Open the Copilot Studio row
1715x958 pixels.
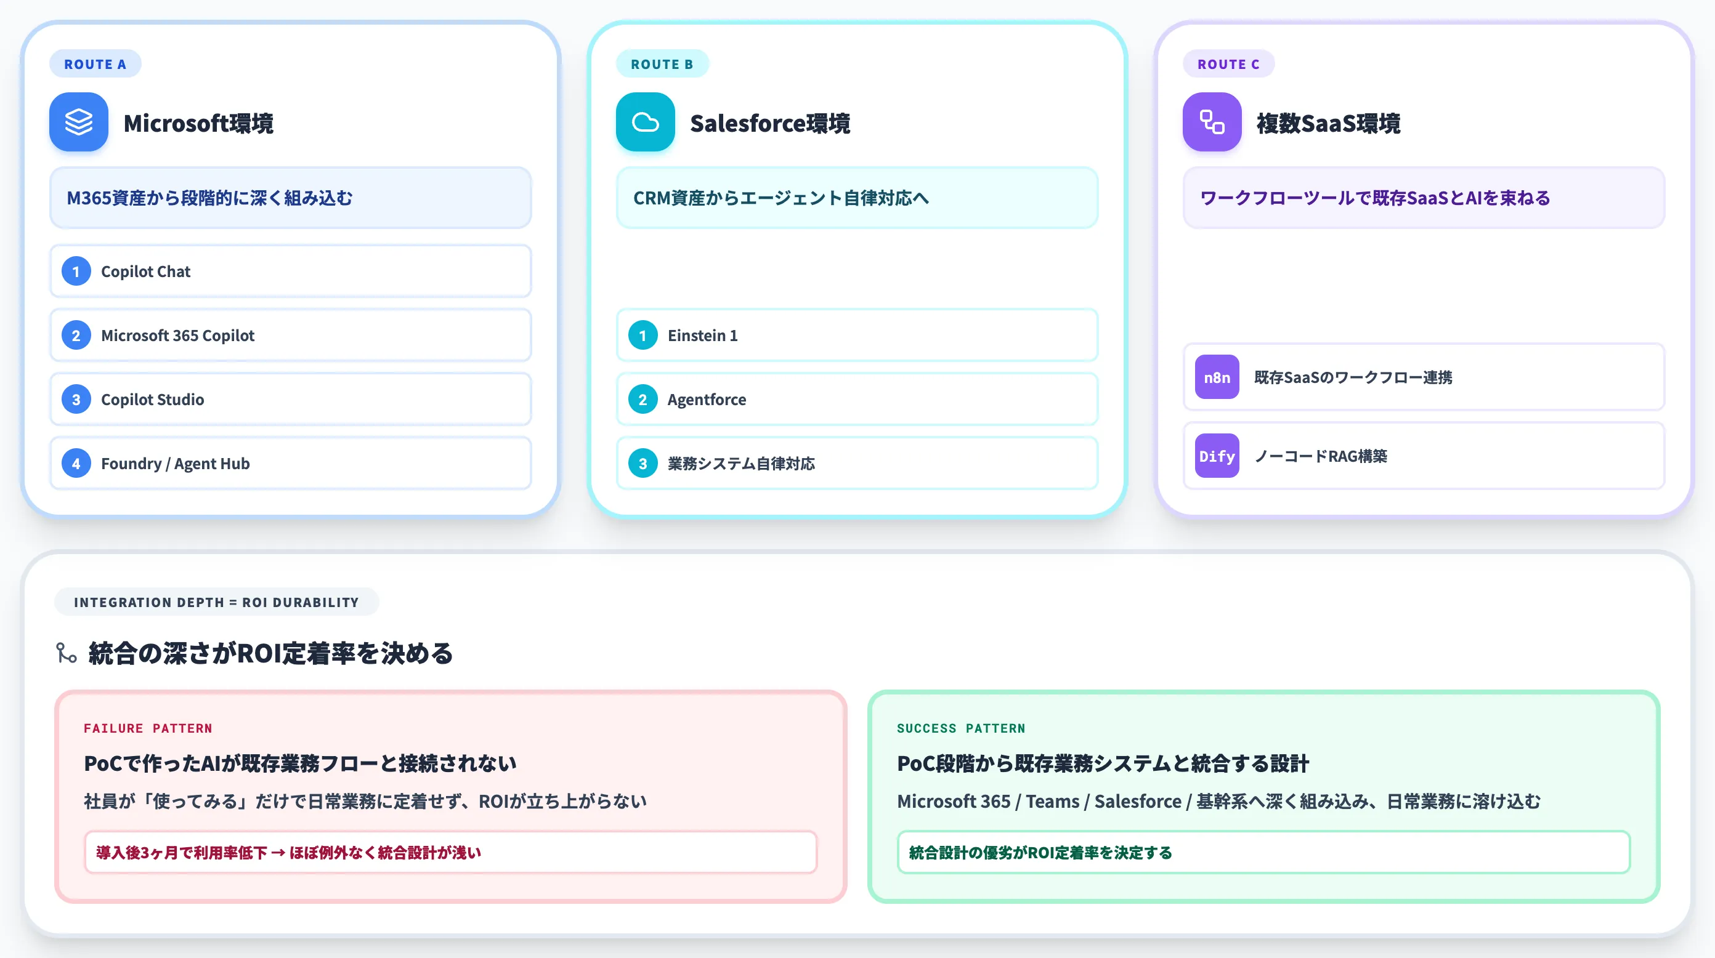click(x=290, y=399)
